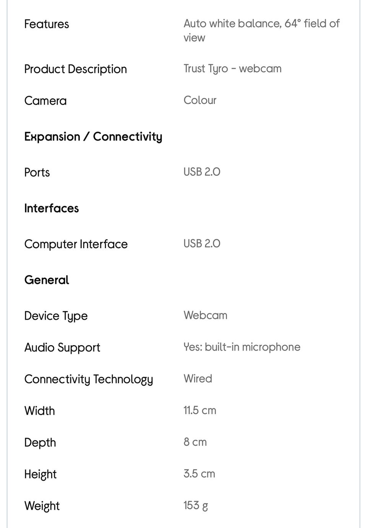The image size is (367, 528).
Task: Click the Audio Support label
Action: pyautogui.click(x=62, y=348)
